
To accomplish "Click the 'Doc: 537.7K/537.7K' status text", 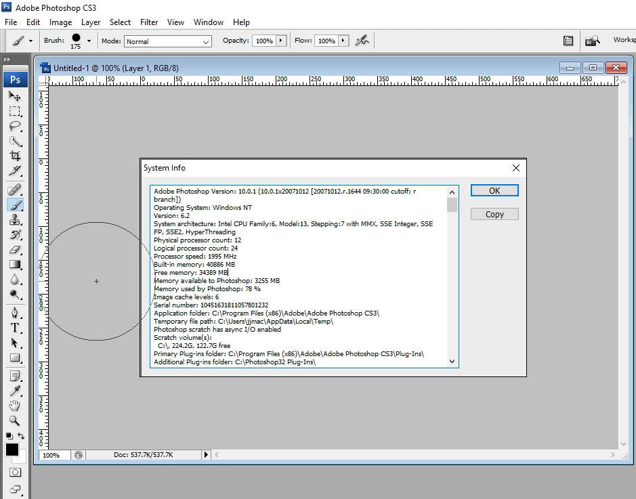I will 143,455.
